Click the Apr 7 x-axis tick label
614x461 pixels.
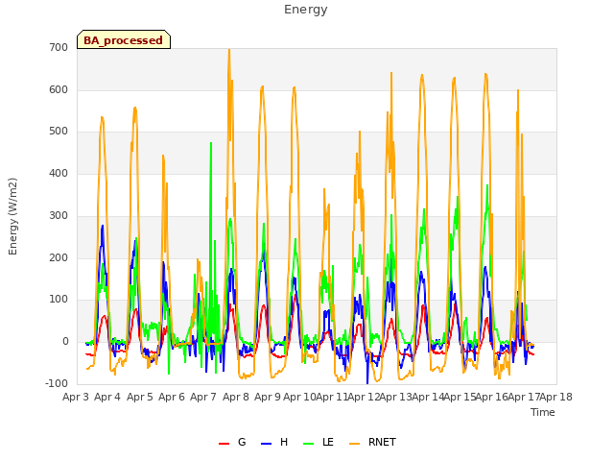click(203, 397)
